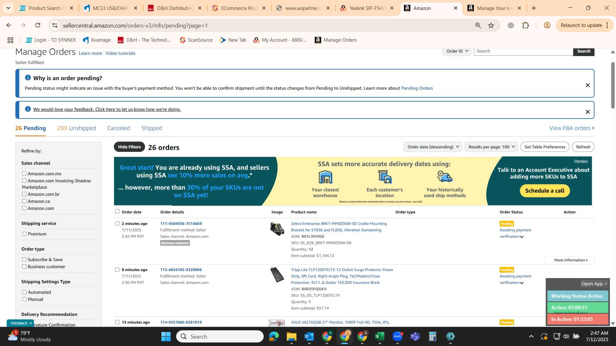Viewport: 616px width, 346px height.
Task: Dismiss the SSA promotional banner
Action: (x=581, y=161)
